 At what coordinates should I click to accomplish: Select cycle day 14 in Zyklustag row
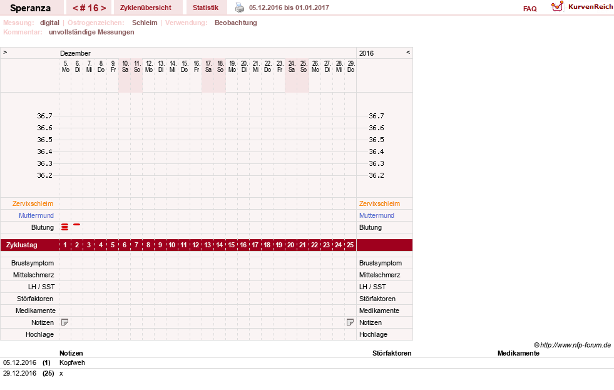(x=219, y=245)
